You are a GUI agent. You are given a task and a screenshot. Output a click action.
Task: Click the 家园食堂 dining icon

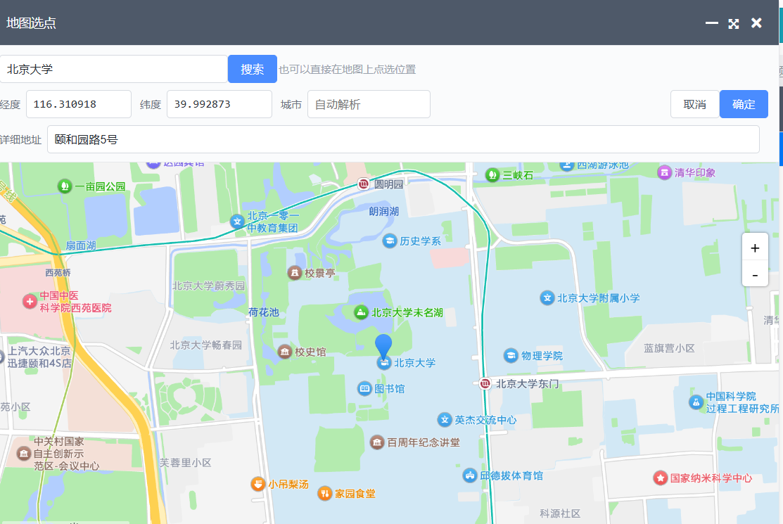point(324,494)
